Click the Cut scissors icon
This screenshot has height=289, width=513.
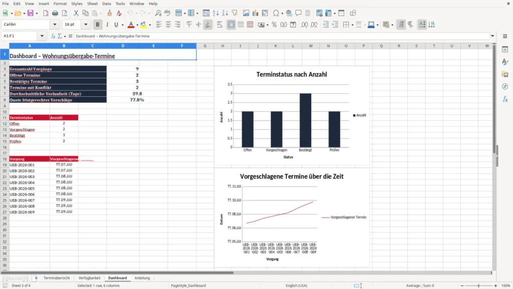(76, 13)
